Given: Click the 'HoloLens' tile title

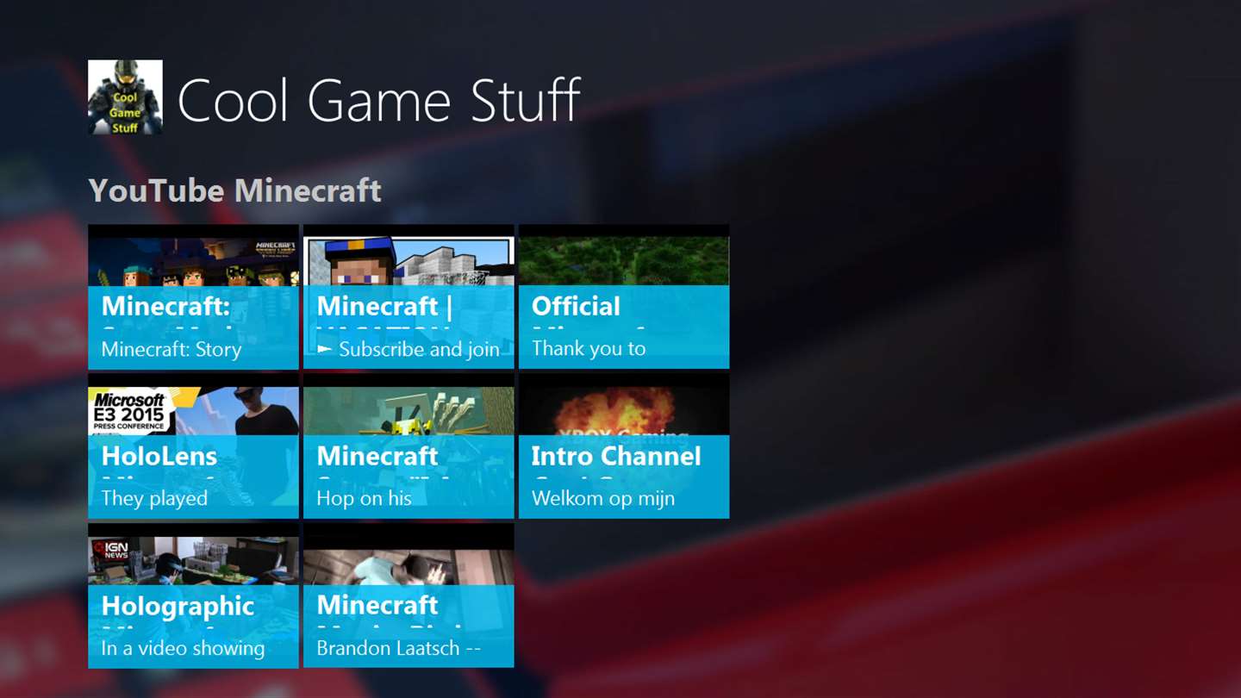Looking at the screenshot, I should 159,456.
